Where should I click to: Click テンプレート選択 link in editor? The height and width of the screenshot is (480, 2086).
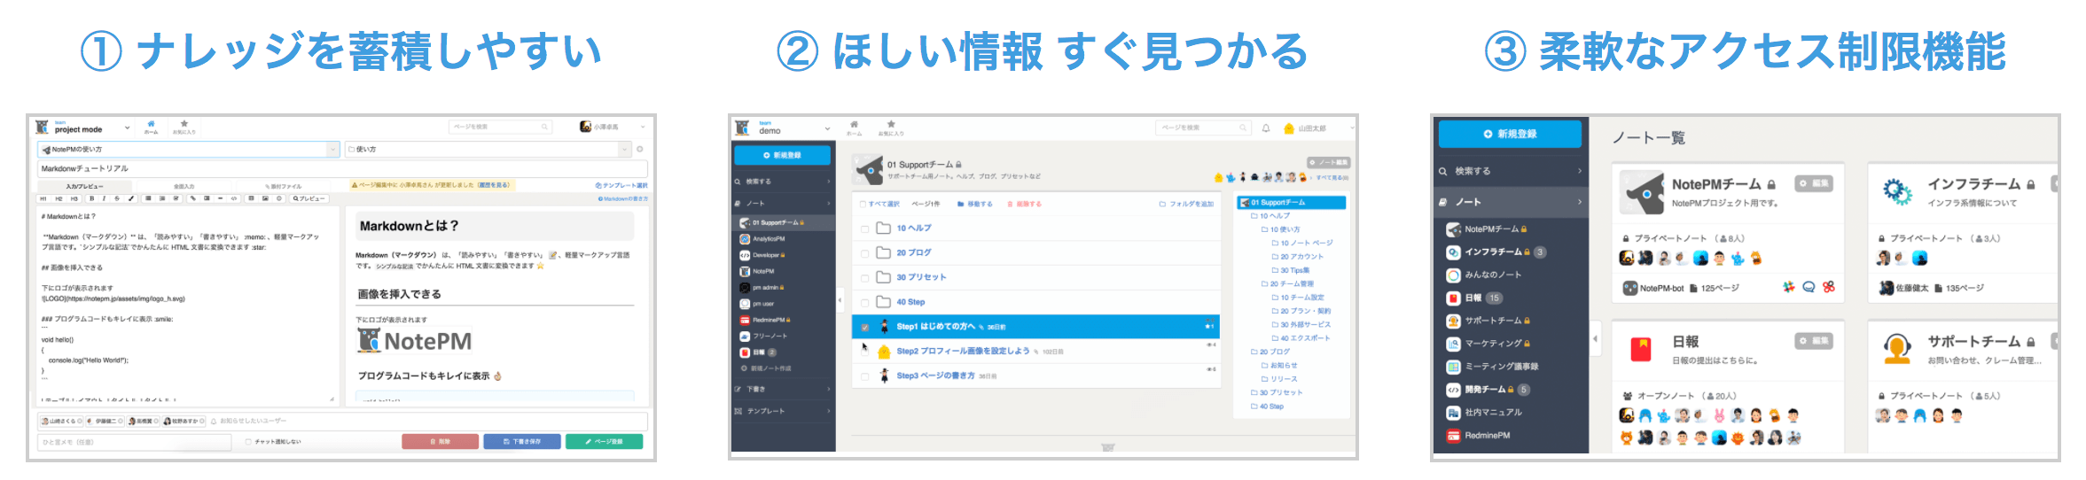(621, 186)
